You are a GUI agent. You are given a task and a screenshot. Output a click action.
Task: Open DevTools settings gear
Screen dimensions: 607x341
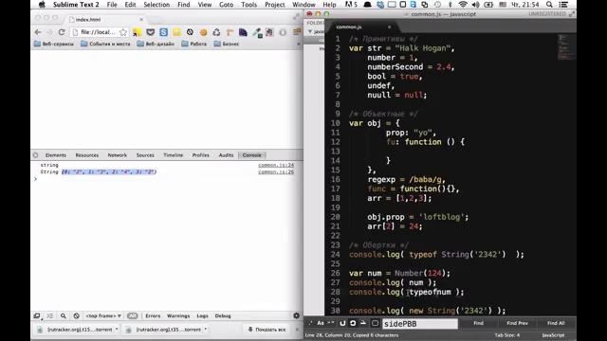(296, 315)
